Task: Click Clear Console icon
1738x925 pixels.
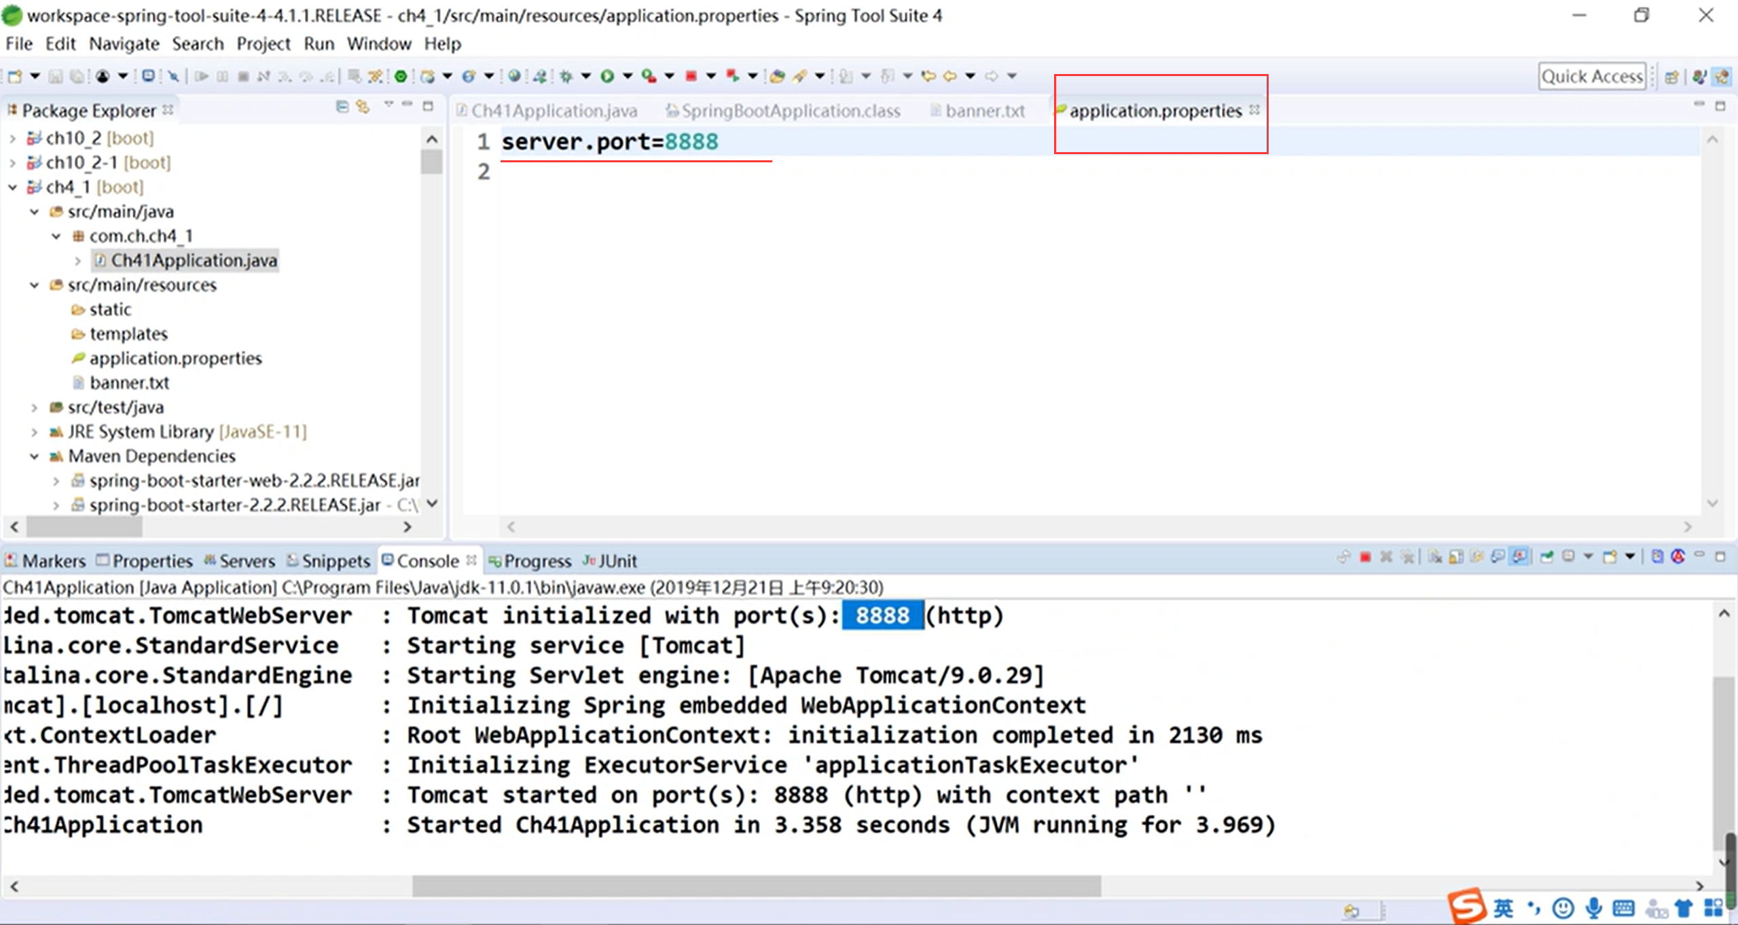Action: click(1434, 558)
